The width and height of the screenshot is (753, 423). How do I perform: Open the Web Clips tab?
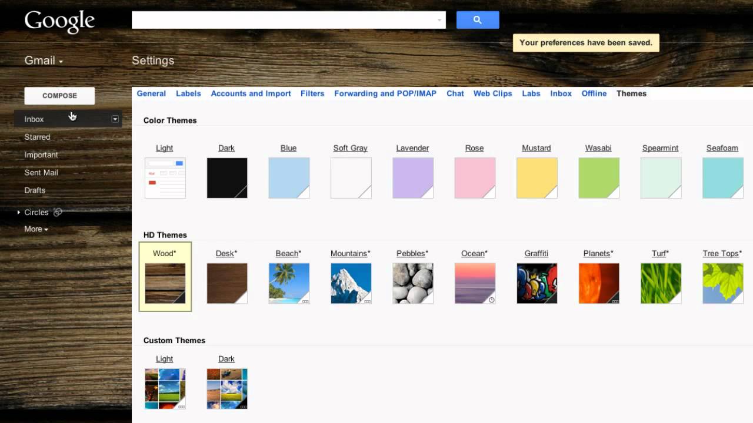(493, 93)
